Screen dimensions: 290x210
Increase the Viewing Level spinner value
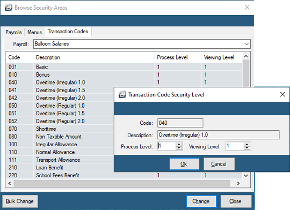247,144
